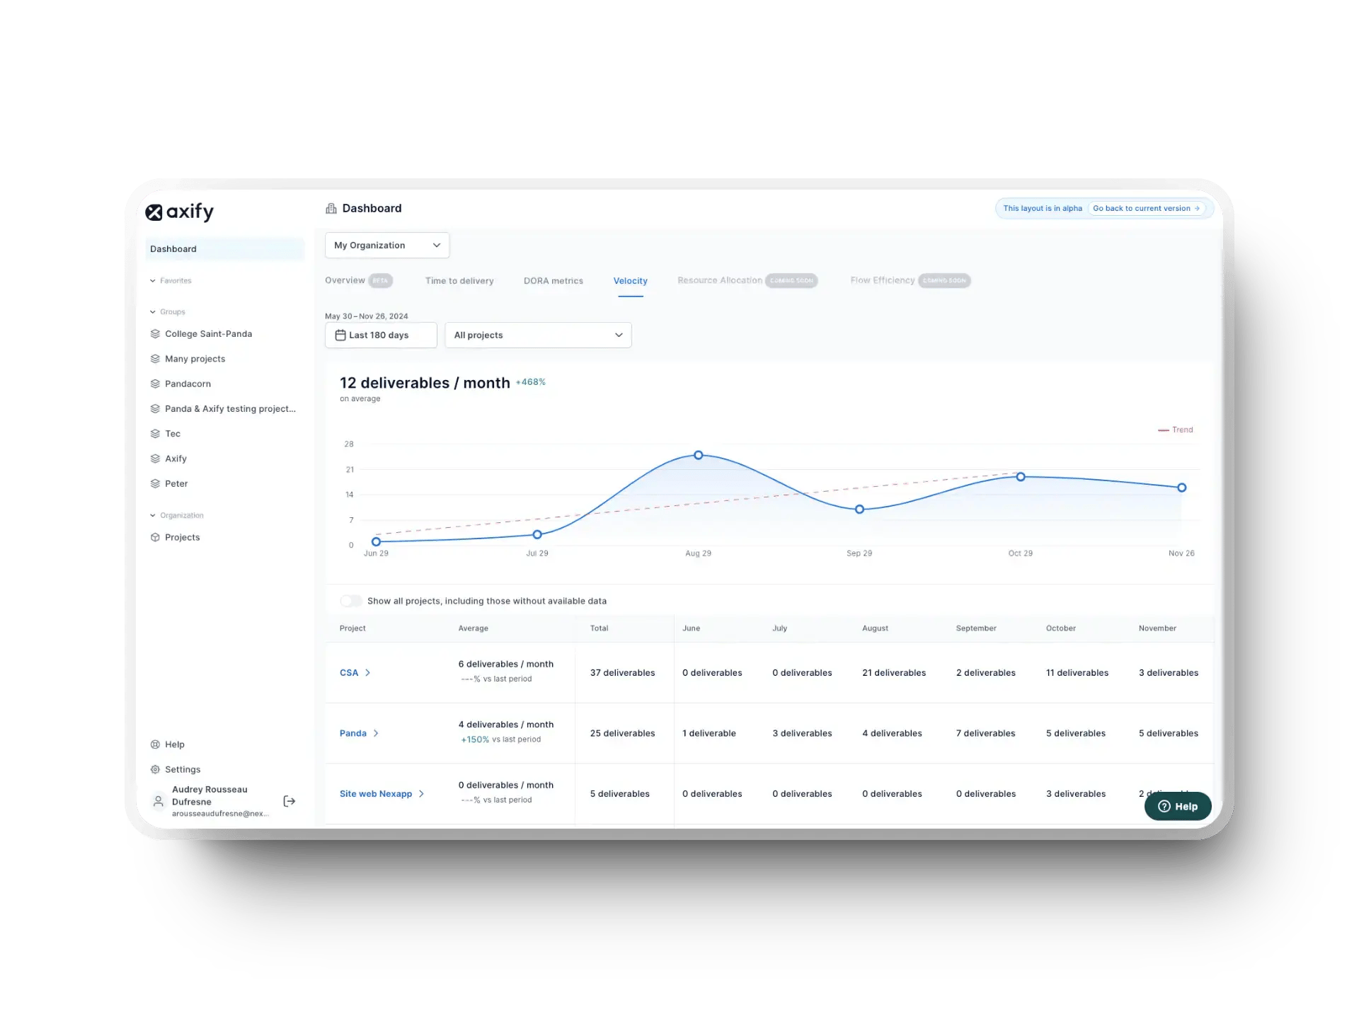
Task: Select the Axify group icon in sidebar
Action: pyautogui.click(x=156, y=458)
